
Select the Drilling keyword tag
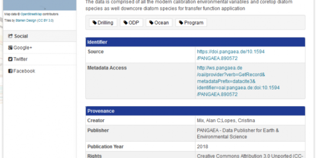pos(103,23)
